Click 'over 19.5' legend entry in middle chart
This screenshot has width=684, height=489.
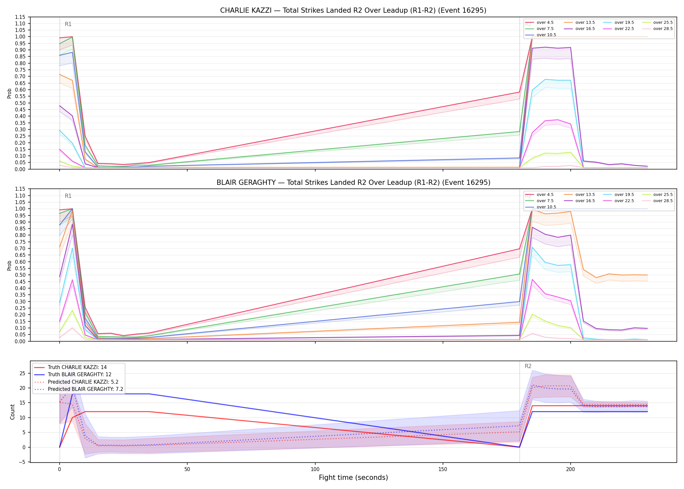(619, 195)
